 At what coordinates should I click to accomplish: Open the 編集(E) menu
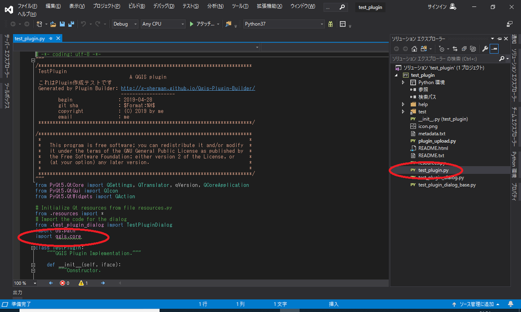53,6
